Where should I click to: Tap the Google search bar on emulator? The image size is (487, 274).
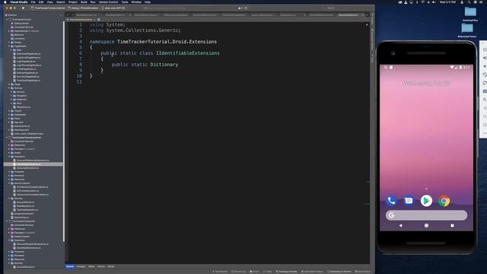click(x=426, y=215)
